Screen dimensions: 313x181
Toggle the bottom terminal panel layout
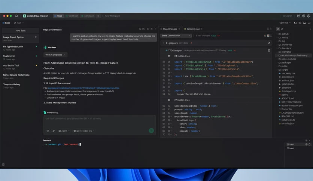[x=304, y=23]
